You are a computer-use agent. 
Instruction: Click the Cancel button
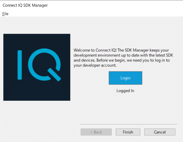(x=160, y=132)
